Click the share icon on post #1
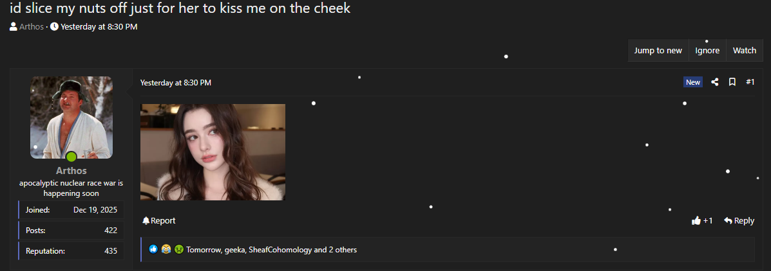 click(715, 82)
